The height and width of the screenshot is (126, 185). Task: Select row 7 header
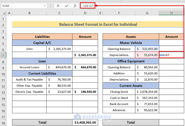[x=3, y=55]
